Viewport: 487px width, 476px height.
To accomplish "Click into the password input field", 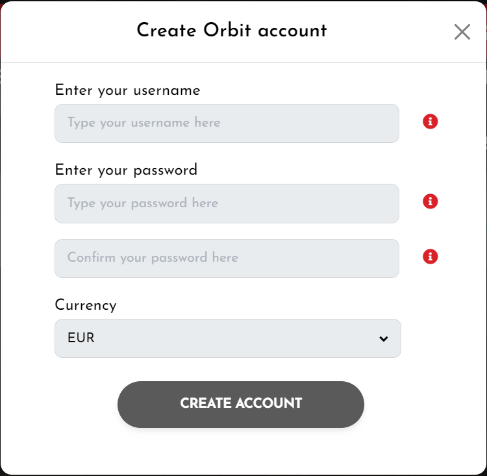I will (x=227, y=203).
